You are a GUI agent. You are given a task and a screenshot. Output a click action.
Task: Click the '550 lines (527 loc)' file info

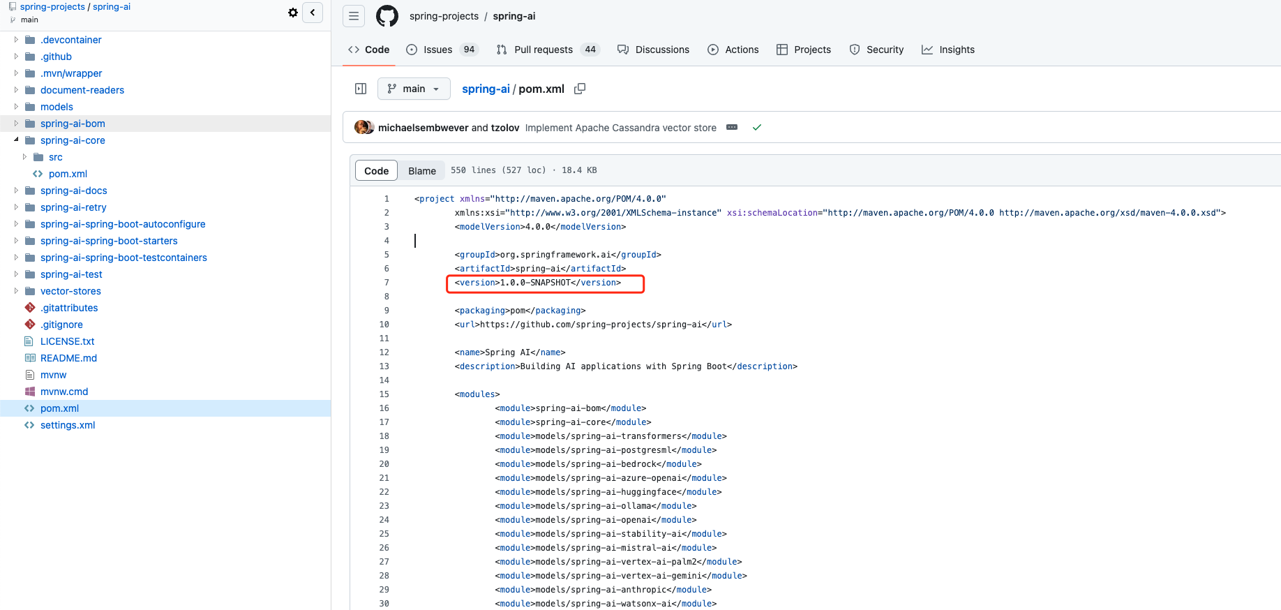pyautogui.click(x=499, y=170)
